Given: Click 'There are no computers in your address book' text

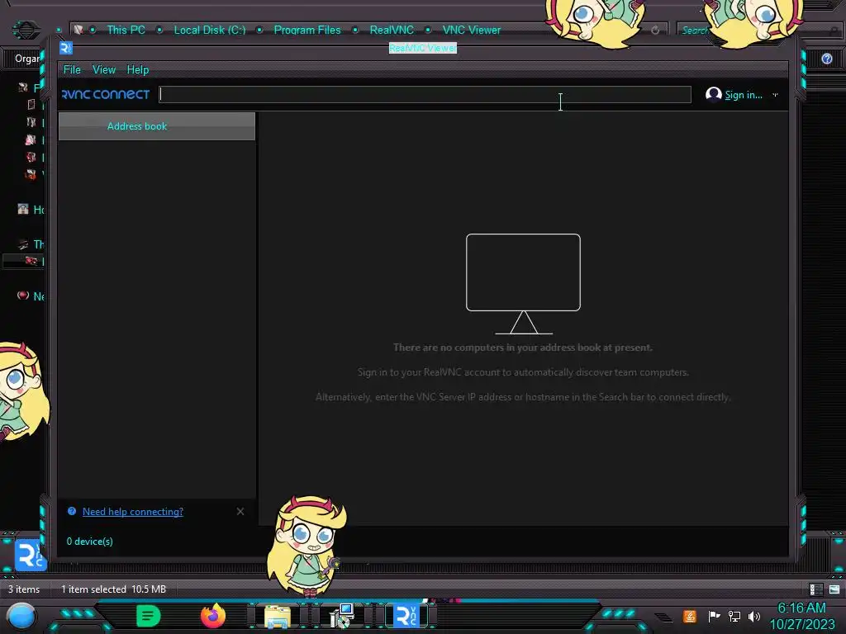Looking at the screenshot, I should pyautogui.click(x=523, y=348).
